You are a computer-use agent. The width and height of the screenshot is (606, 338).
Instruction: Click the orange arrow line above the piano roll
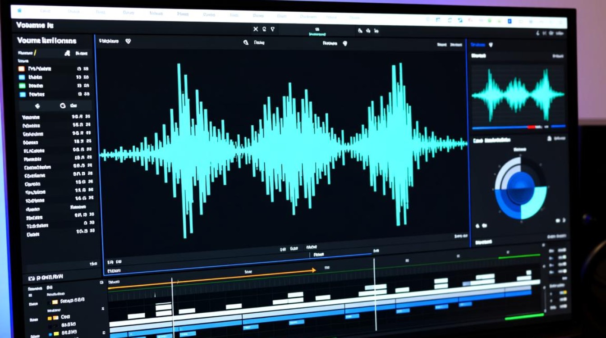[212, 279]
